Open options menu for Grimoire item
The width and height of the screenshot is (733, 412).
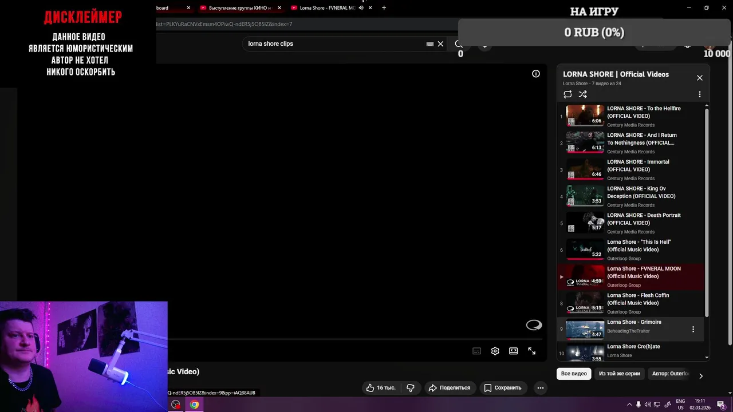(693, 330)
